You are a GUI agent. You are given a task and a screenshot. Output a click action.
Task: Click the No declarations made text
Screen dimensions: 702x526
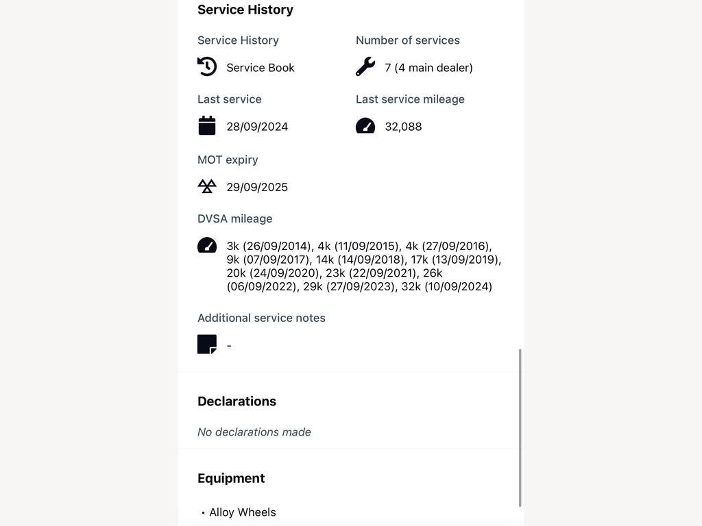tap(254, 432)
